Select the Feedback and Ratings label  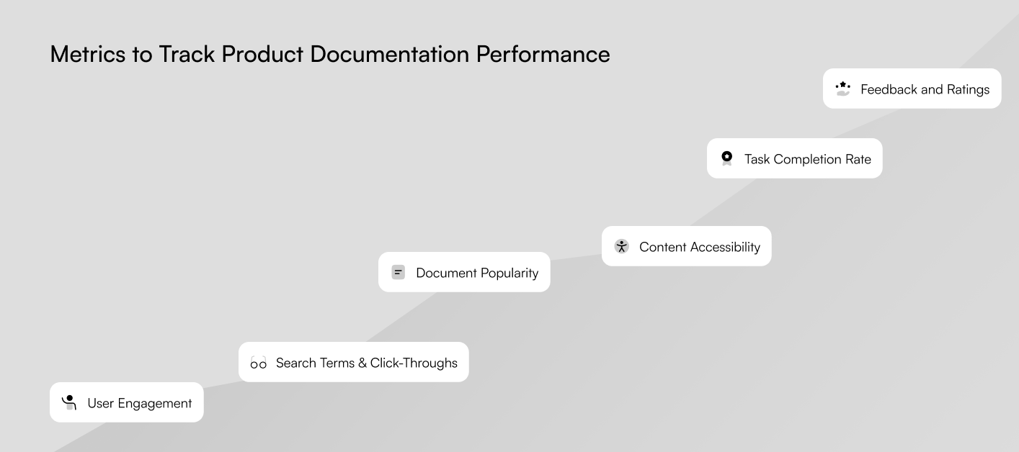[x=925, y=89]
